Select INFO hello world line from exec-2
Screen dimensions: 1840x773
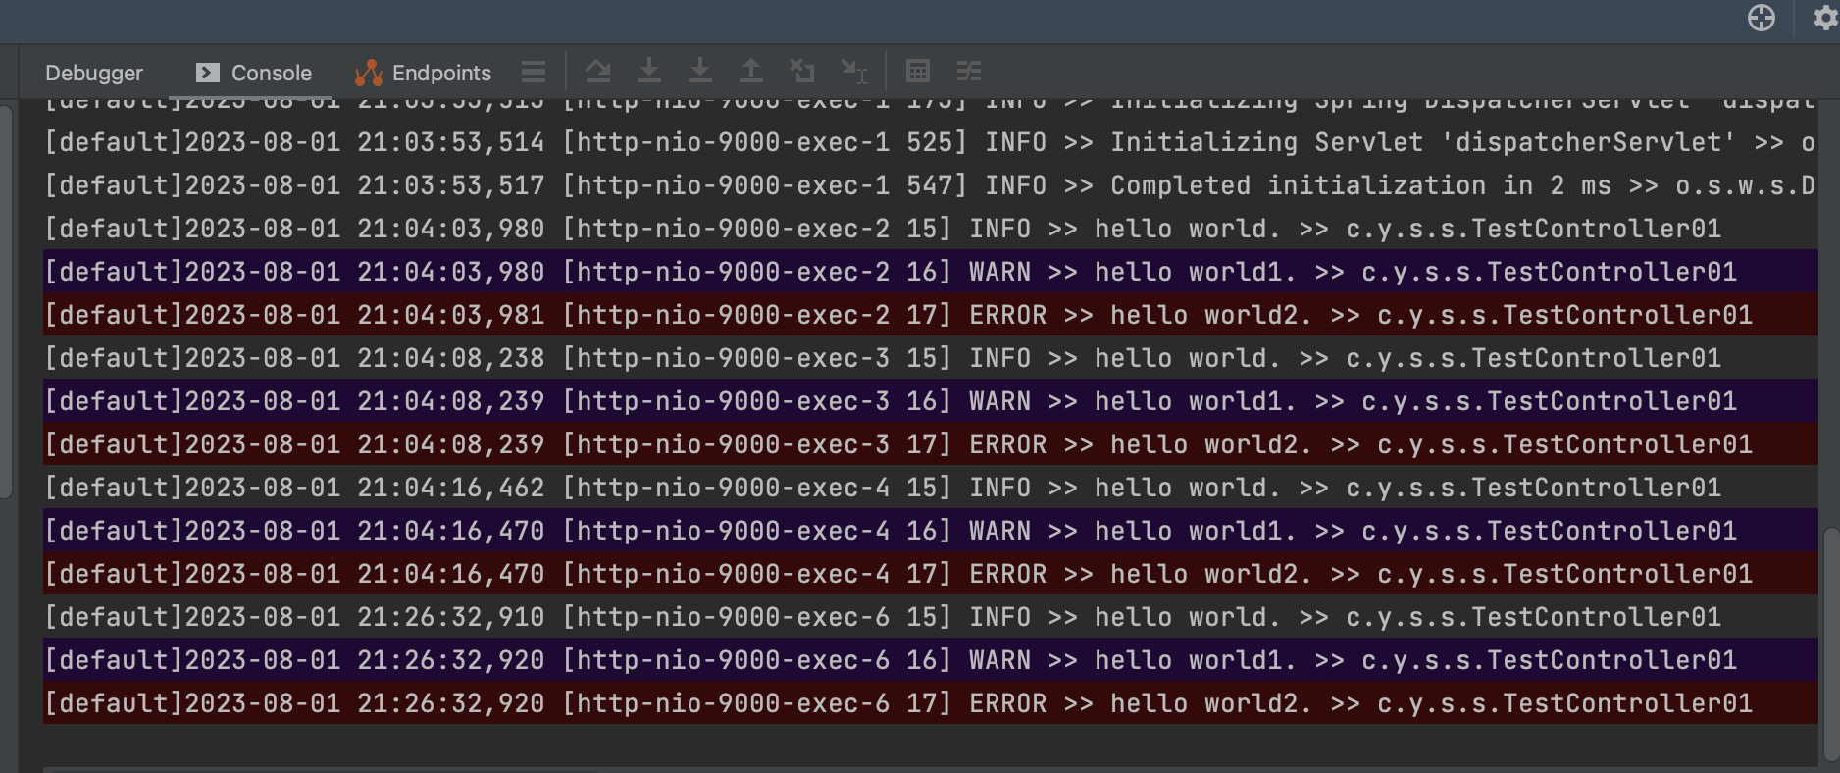tap(930, 229)
